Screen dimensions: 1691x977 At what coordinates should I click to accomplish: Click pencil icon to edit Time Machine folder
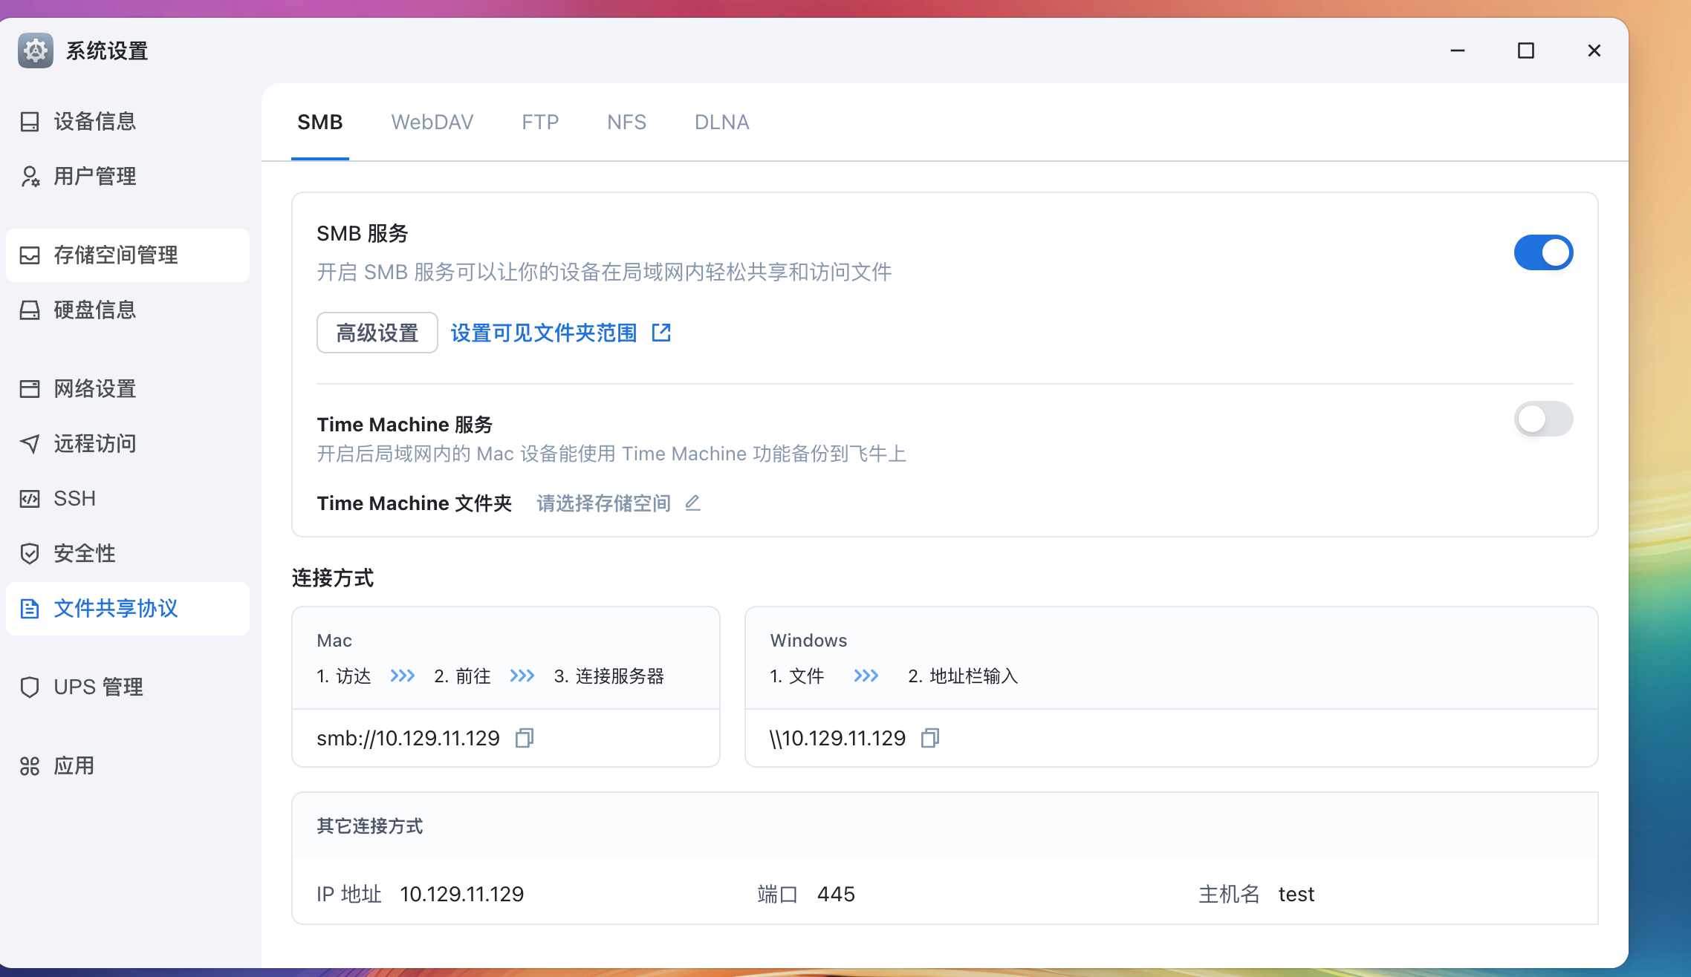692,503
